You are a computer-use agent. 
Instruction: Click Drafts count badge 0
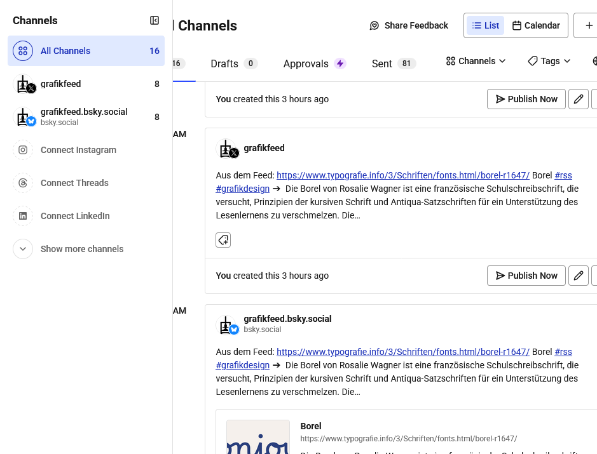click(250, 63)
